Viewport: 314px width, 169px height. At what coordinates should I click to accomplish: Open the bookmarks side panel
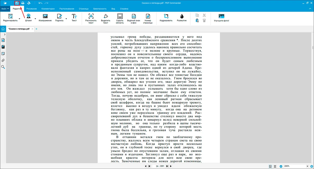[x=3, y=47]
